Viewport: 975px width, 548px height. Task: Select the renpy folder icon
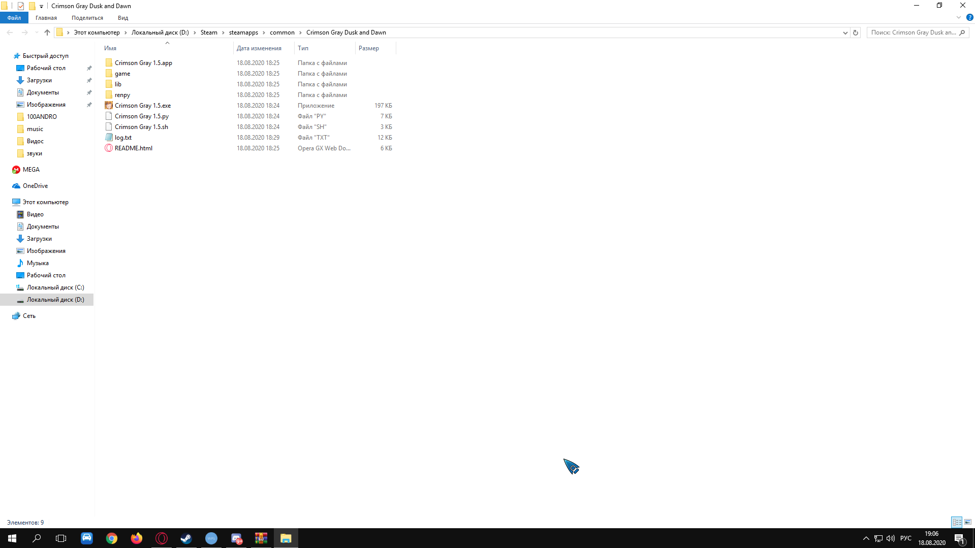pos(109,95)
